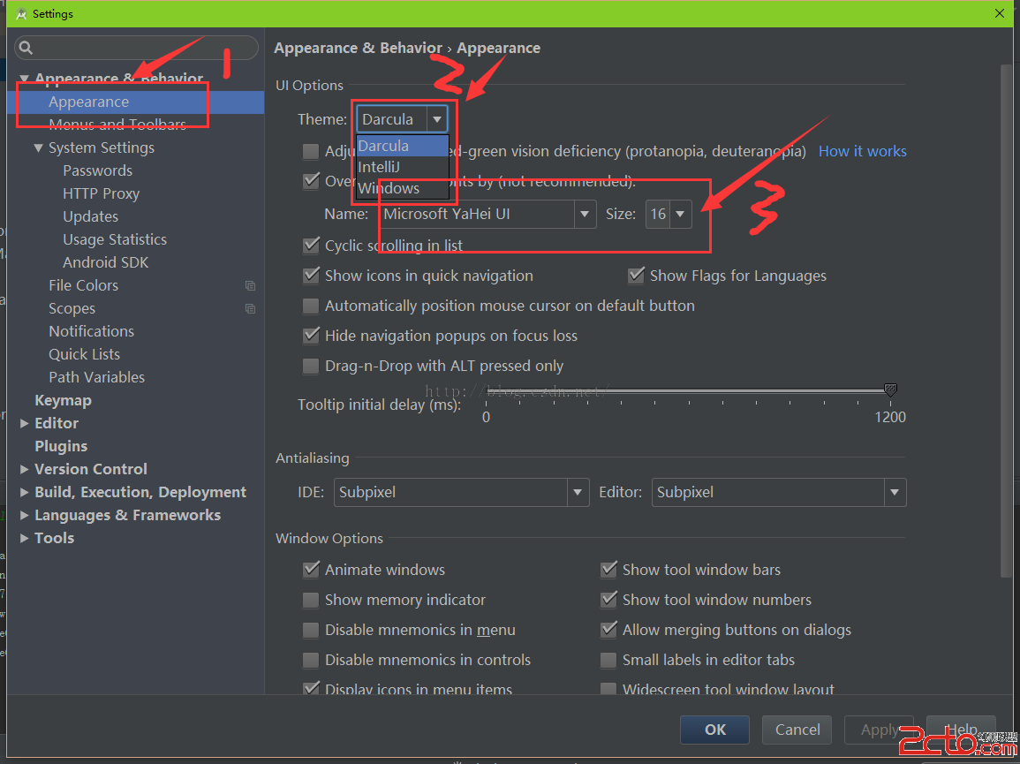Toggle Hide navigation popups on focus loss
Image resolution: width=1020 pixels, height=764 pixels.
point(311,336)
